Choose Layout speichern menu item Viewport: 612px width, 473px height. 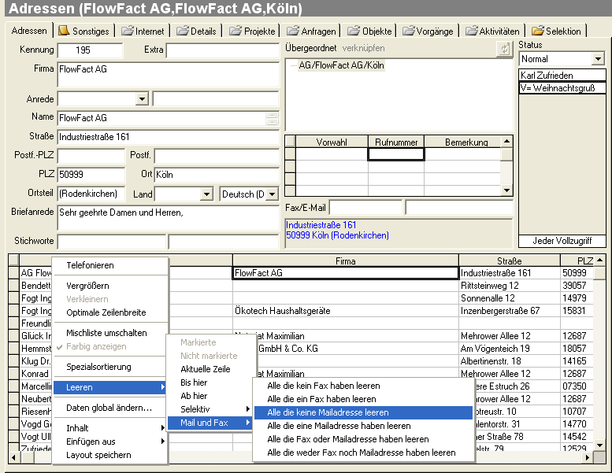point(111,455)
